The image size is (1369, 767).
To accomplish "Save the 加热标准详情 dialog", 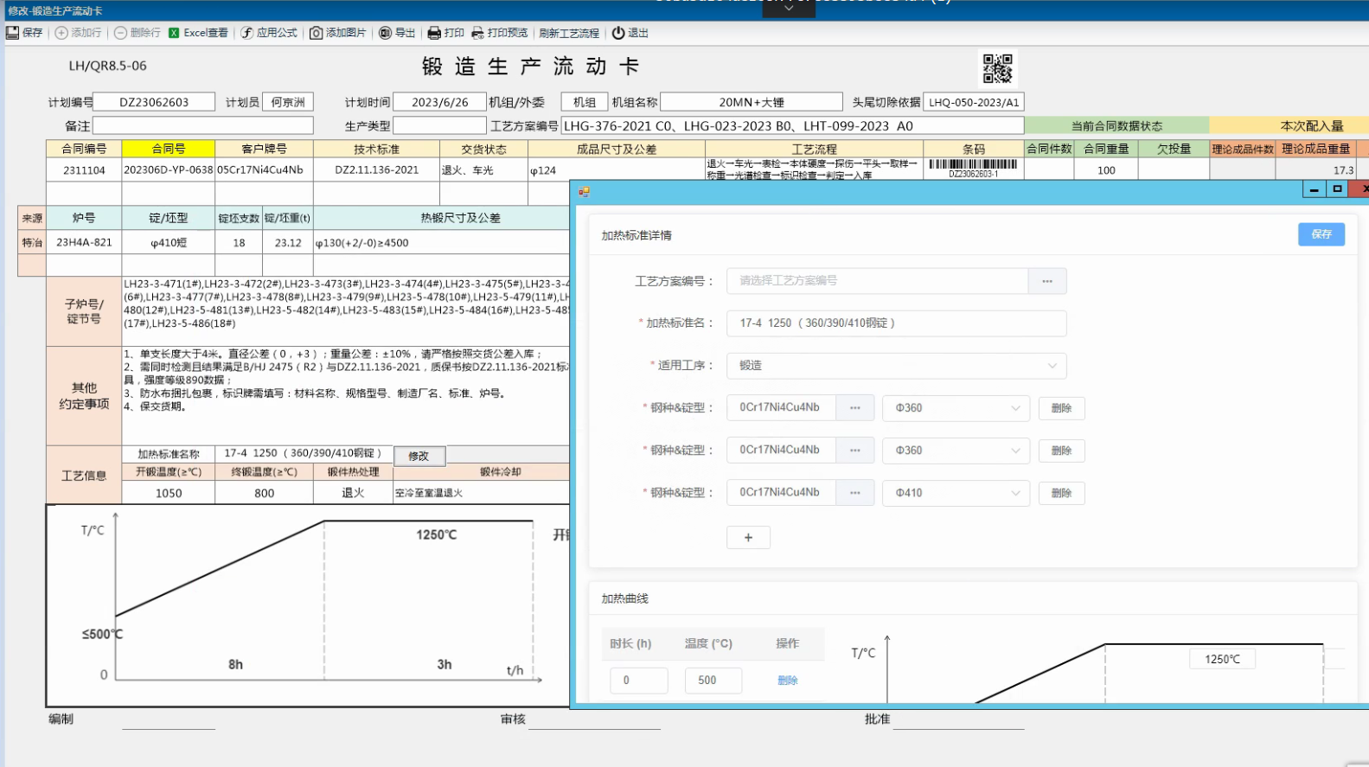I will coord(1321,234).
